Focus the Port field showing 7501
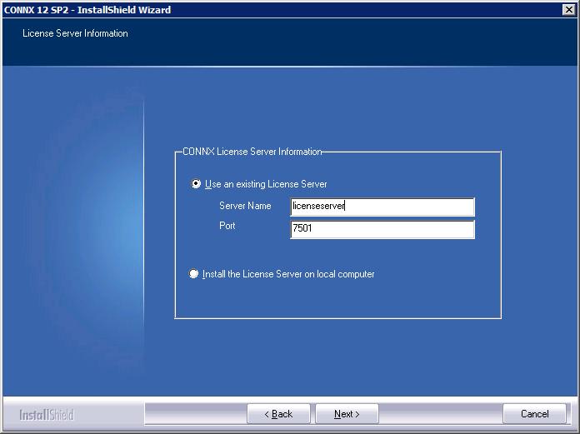The height and width of the screenshot is (434, 580). tap(382, 229)
